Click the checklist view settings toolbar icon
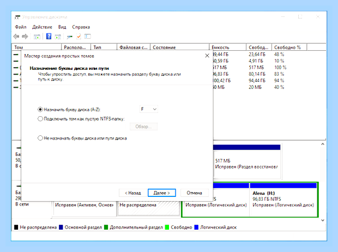 (x=88, y=36)
